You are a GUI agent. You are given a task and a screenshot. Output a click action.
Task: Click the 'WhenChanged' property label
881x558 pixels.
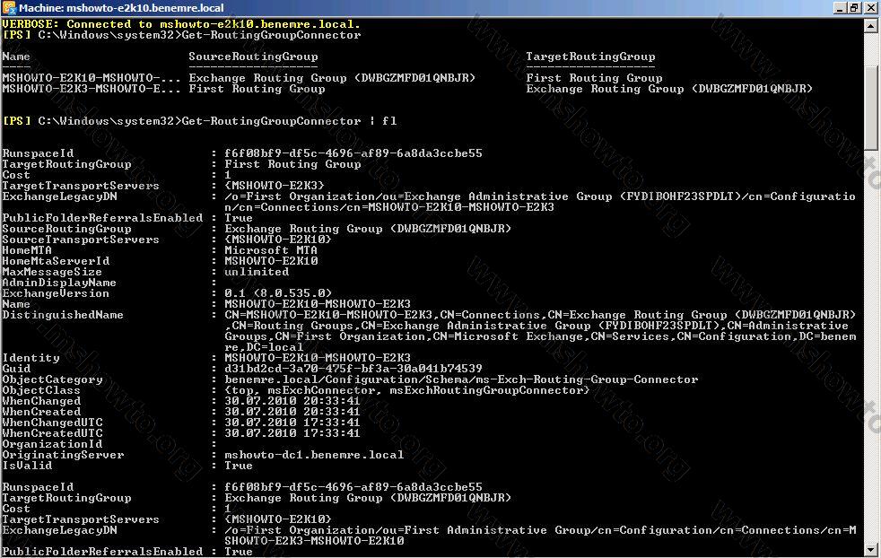click(x=41, y=401)
